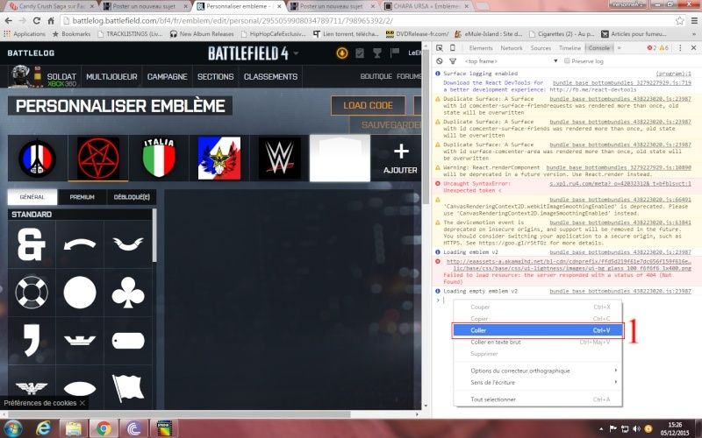
Task: Switch to the DÉBLOQUÉ(E) tab
Action: click(x=132, y=196)
